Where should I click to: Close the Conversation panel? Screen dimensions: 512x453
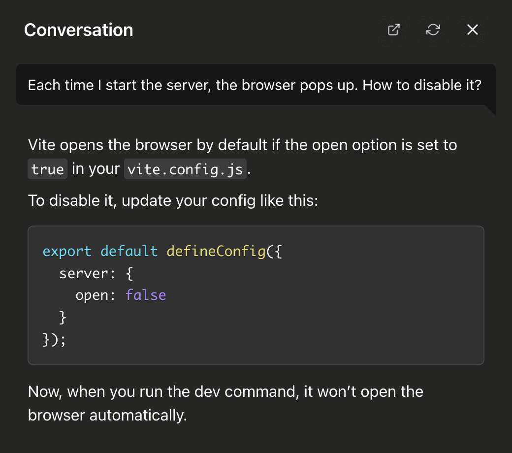[472, 30]
